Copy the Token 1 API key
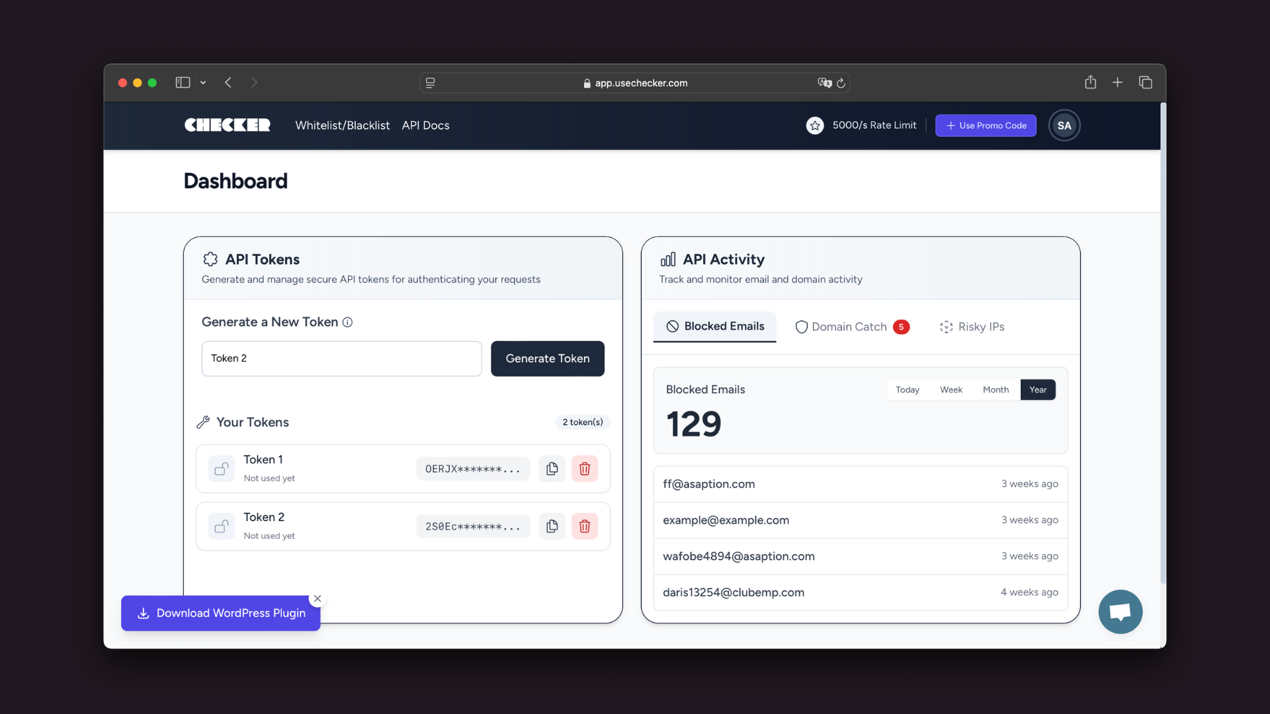The image size is (1270, 714). click(x=552, y=469)
